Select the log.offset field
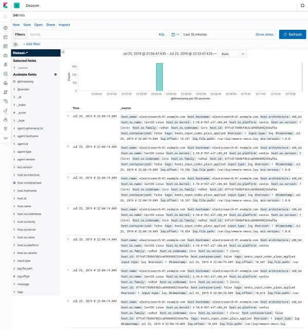Viewport: 308px width, 330px height. click(x=23, y=276)
